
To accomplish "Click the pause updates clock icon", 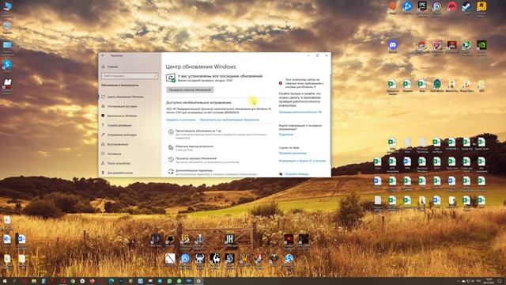I will 171,132.
